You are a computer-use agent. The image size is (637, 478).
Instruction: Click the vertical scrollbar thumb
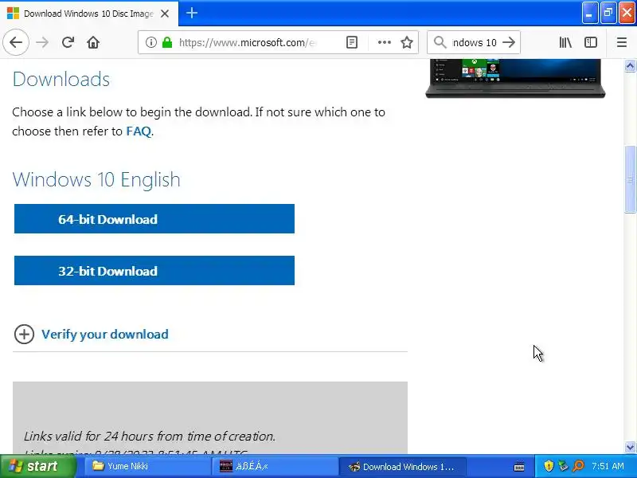(x=630, y=178)
